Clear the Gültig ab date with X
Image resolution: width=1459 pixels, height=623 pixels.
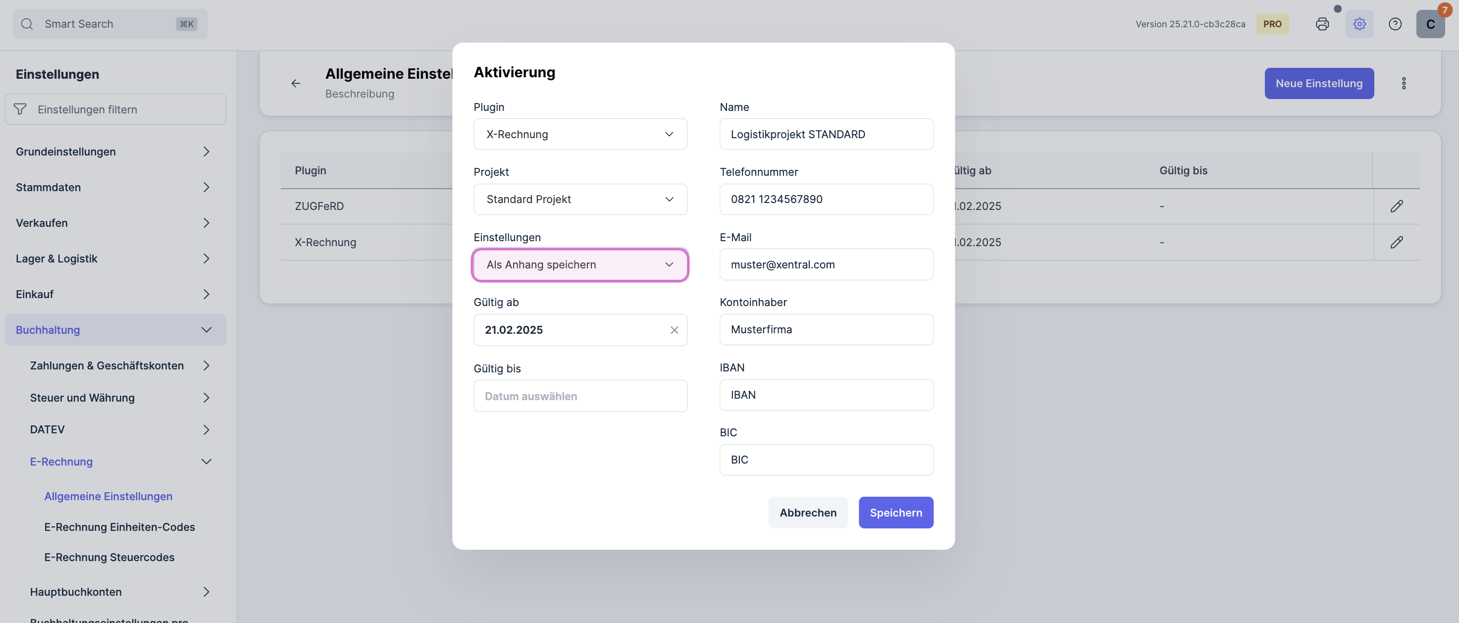[674, 330]
